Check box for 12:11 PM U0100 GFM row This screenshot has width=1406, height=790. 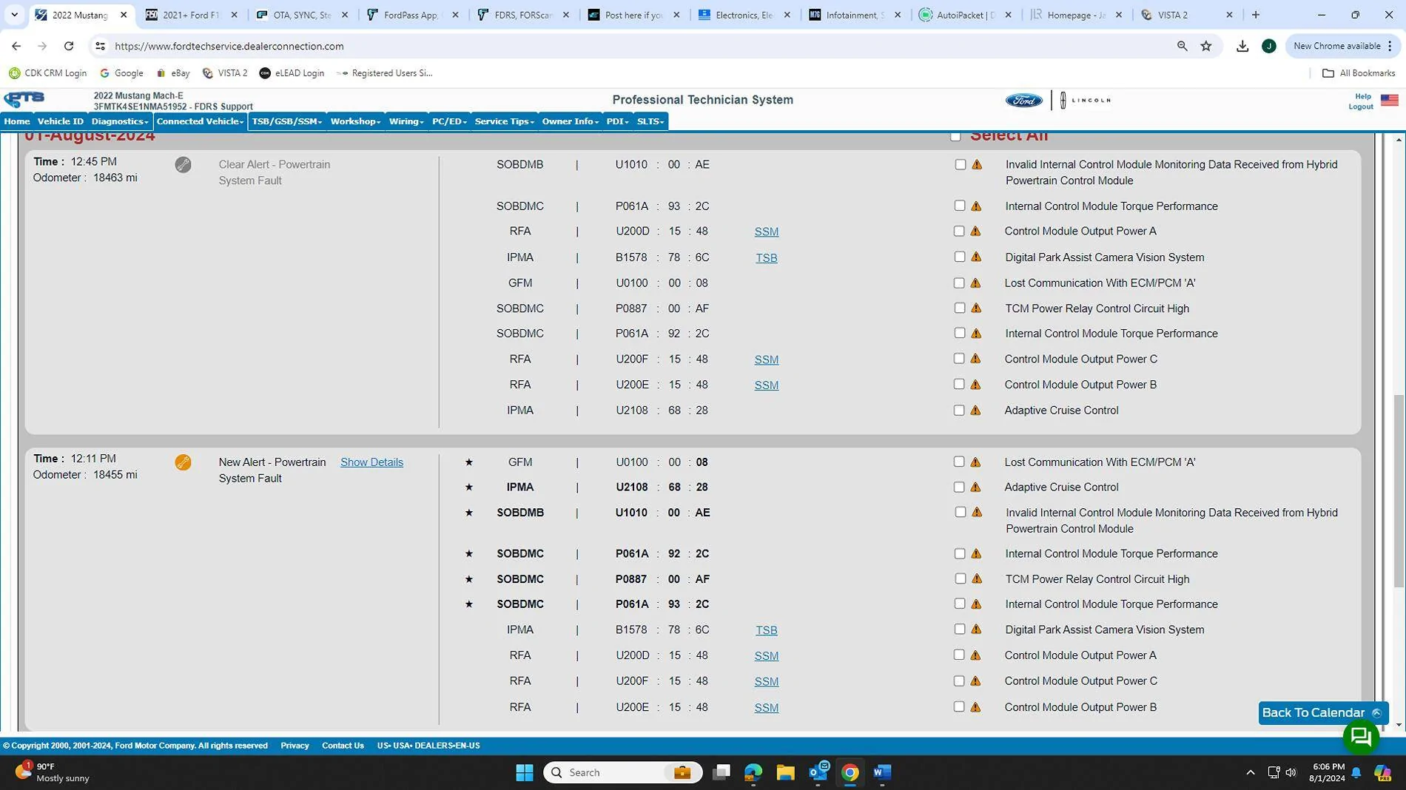click(x=959, y=462)
